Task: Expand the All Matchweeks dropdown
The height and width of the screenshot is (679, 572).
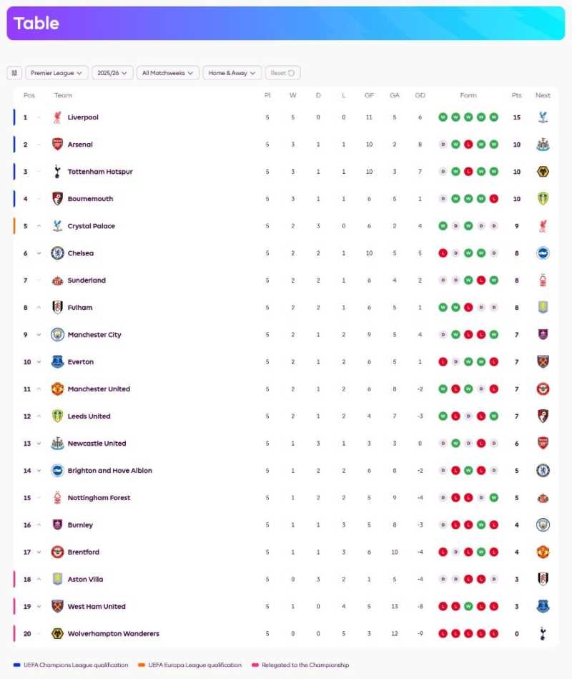Action: [167, 72]
